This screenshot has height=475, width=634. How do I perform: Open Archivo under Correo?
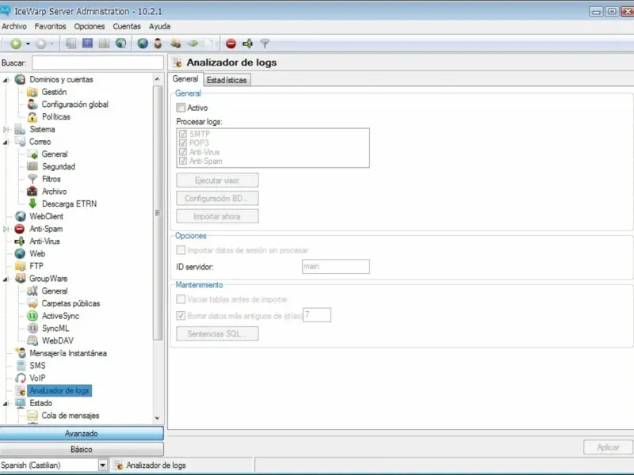(54, 192)
